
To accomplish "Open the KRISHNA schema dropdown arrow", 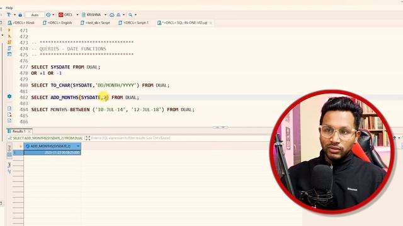I will tap(105, 15).
